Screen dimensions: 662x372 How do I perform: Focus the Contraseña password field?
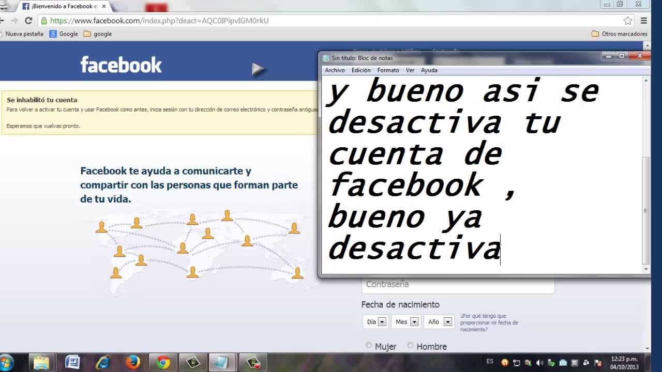(x=458, y=285)
